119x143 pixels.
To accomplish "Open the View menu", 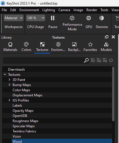I will [x=115, y=10].
